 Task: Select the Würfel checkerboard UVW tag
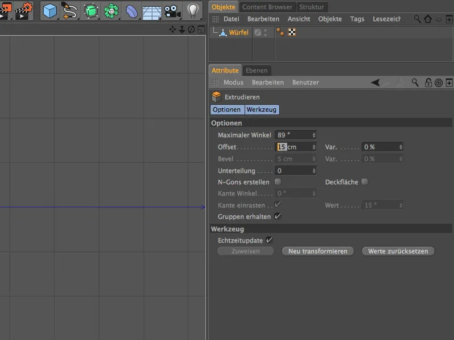292,32
